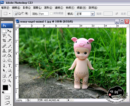Open the 檢視(V) menu

click(70, 8)
